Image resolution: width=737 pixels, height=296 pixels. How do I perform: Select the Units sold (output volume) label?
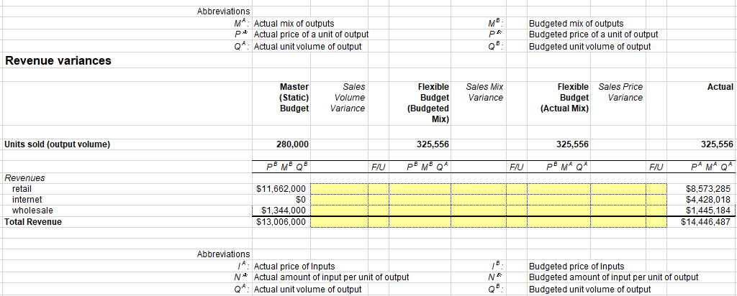[x=57, y=144]
